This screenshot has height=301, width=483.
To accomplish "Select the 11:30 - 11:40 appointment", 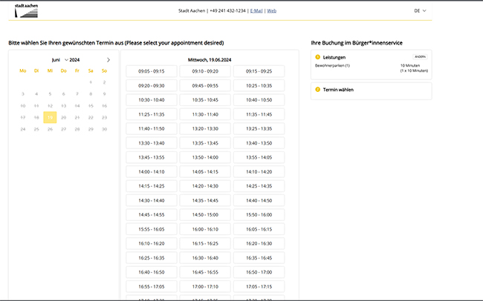I will 205,114.
